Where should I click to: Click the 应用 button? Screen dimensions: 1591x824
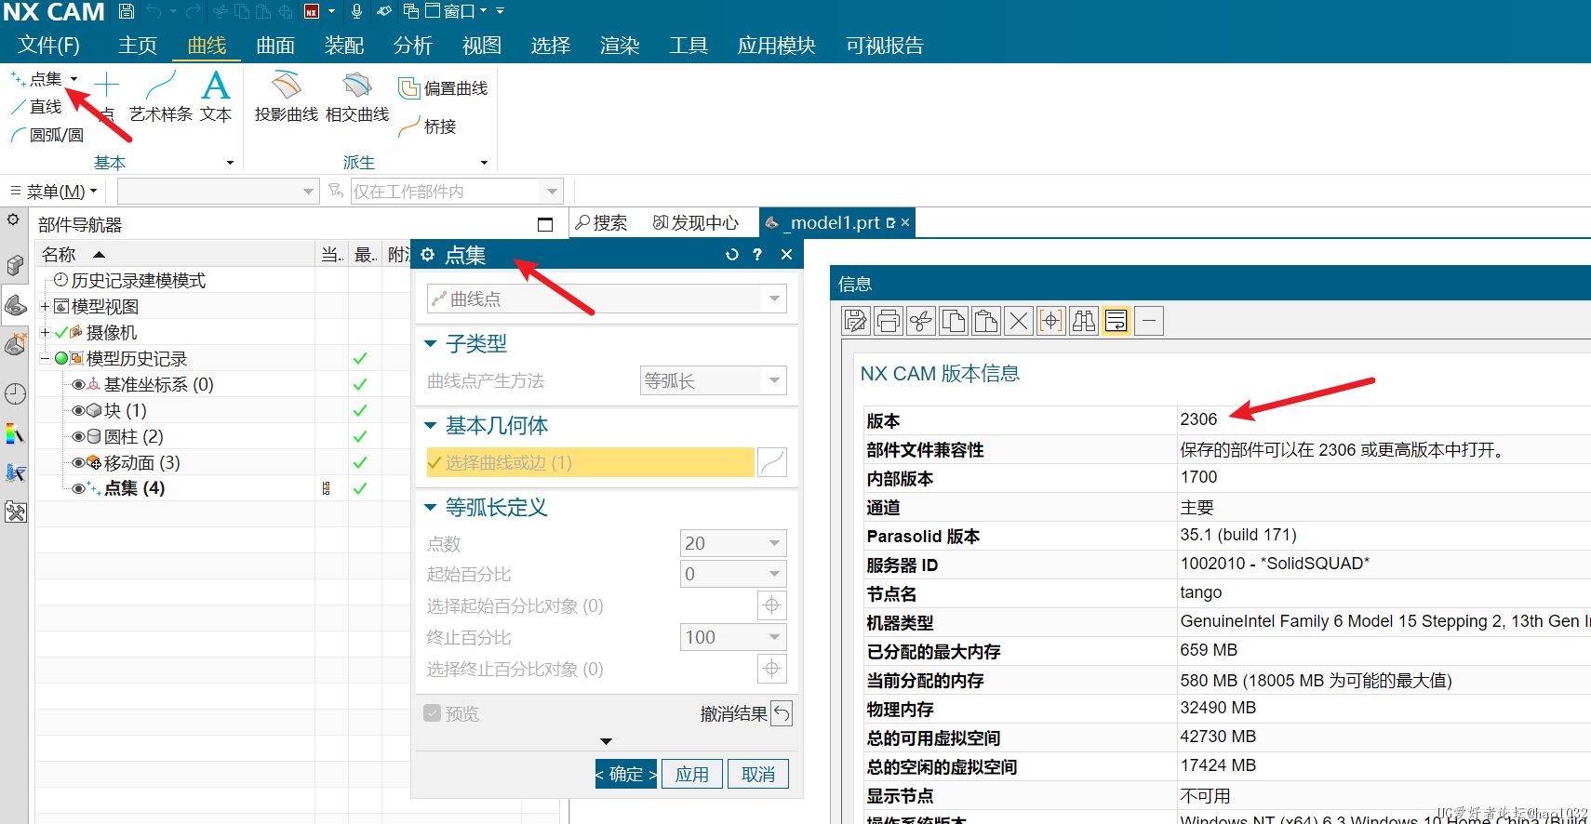[692, 774]
